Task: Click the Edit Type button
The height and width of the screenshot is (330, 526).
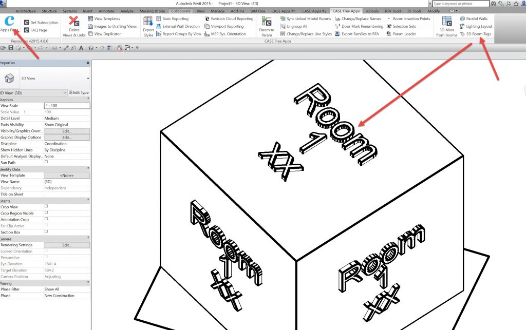Action: (78, 93)
